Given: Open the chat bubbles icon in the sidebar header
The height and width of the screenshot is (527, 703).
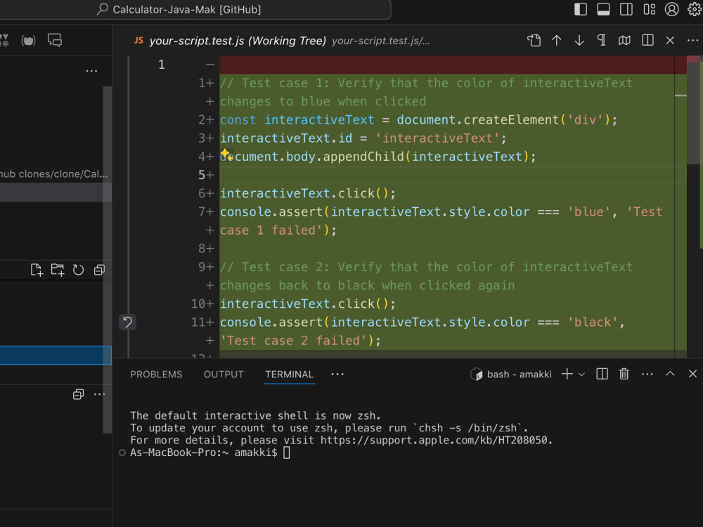Looking at the screenshot, I should coord(55,40).
